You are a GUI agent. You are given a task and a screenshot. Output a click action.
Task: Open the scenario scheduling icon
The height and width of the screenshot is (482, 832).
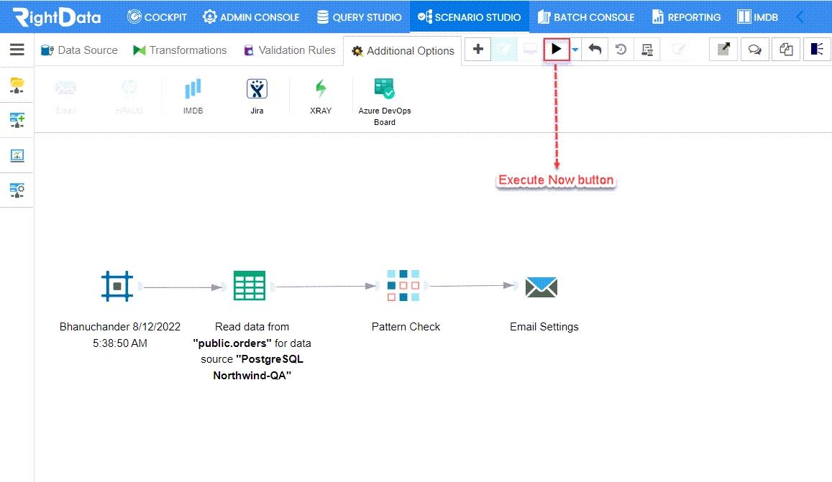click(646, 49)
